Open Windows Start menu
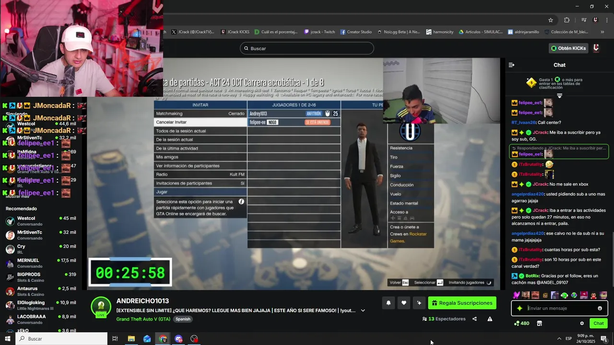614x345 pixels. click(x=7, y=339)
